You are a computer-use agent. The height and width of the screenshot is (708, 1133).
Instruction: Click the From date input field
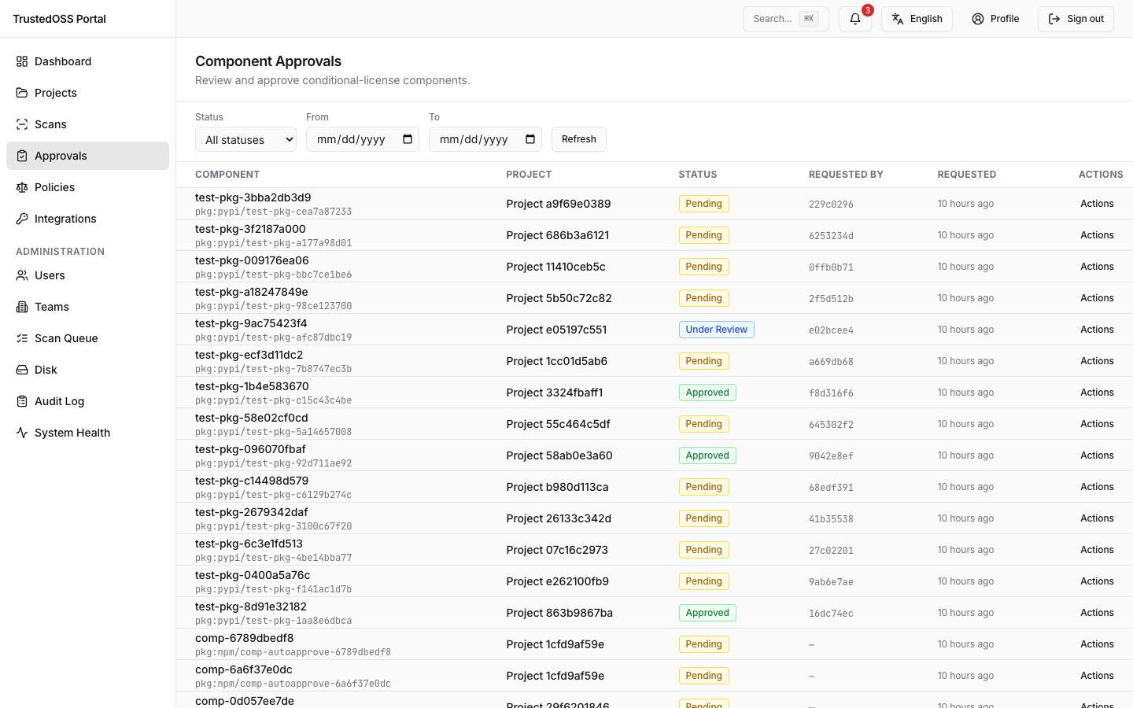[363, 139]
